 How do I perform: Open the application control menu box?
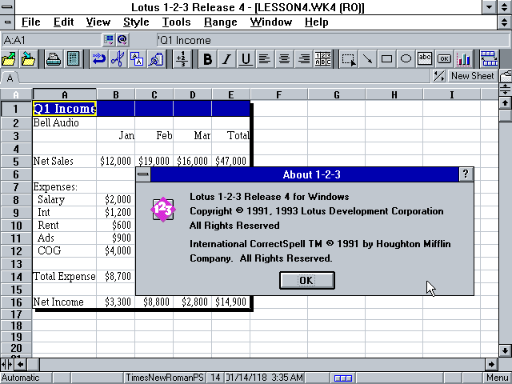pyautogui.click(x=7, y=7)
